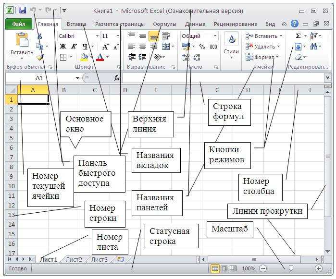Screen dimensions: 336x279
Task: Switch to the Рецензирование tab
Action: point(235,24)
